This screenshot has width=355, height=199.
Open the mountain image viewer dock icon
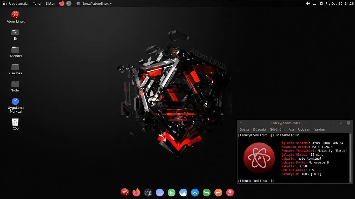point(183,192)
